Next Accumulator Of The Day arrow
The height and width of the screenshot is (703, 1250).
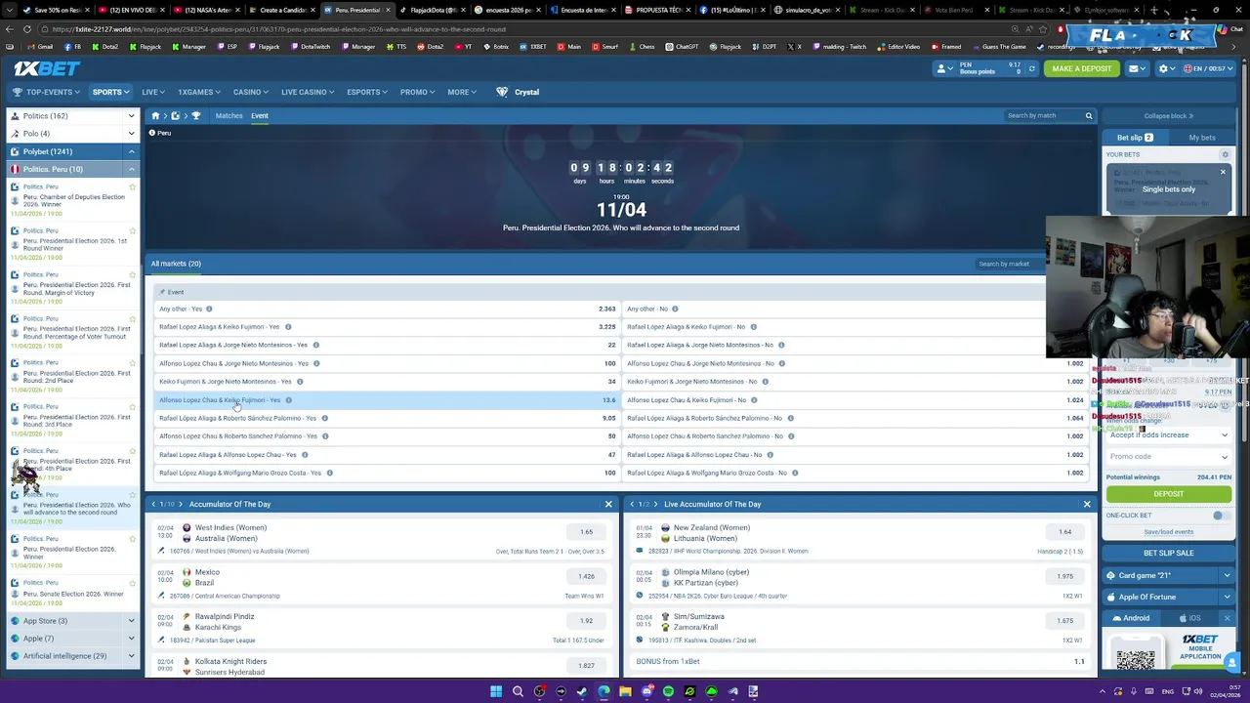pyautogui.click(x=181, y=504)
